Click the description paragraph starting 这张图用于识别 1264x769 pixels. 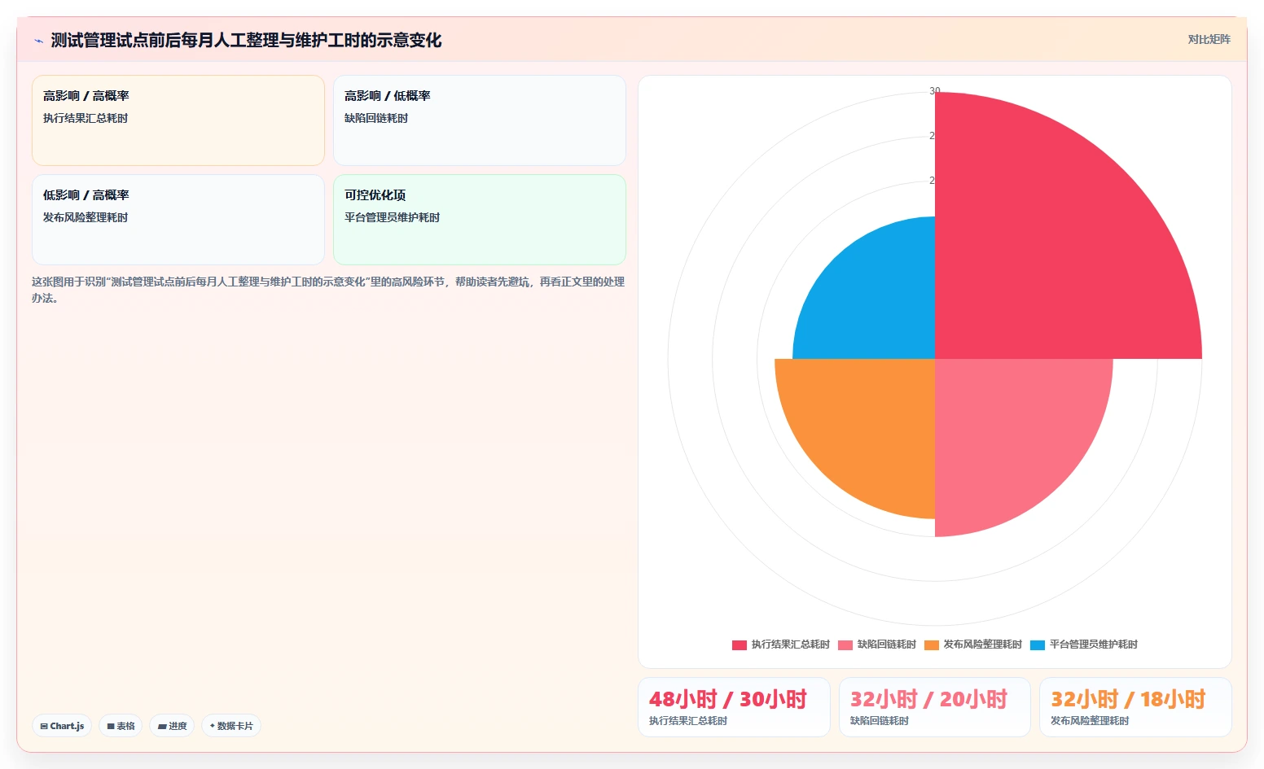pos(328,290)
